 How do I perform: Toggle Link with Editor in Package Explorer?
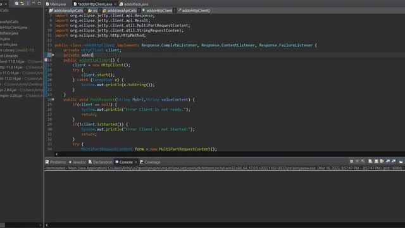[22, 3]
